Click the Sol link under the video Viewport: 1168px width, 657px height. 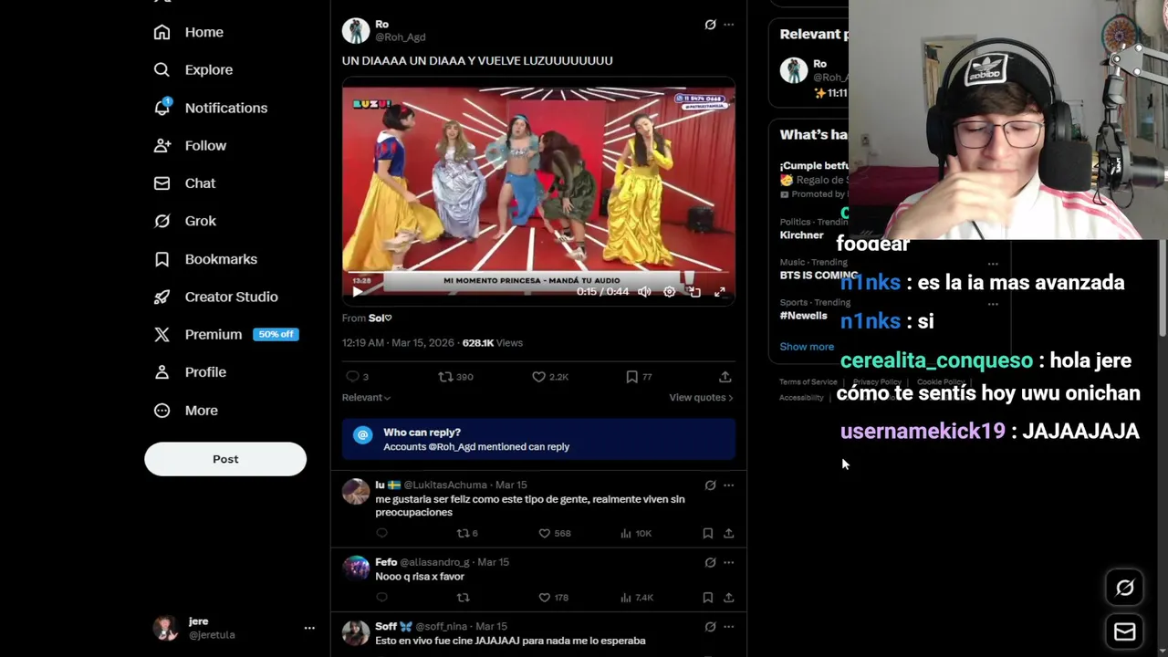(x=380, y=318)
